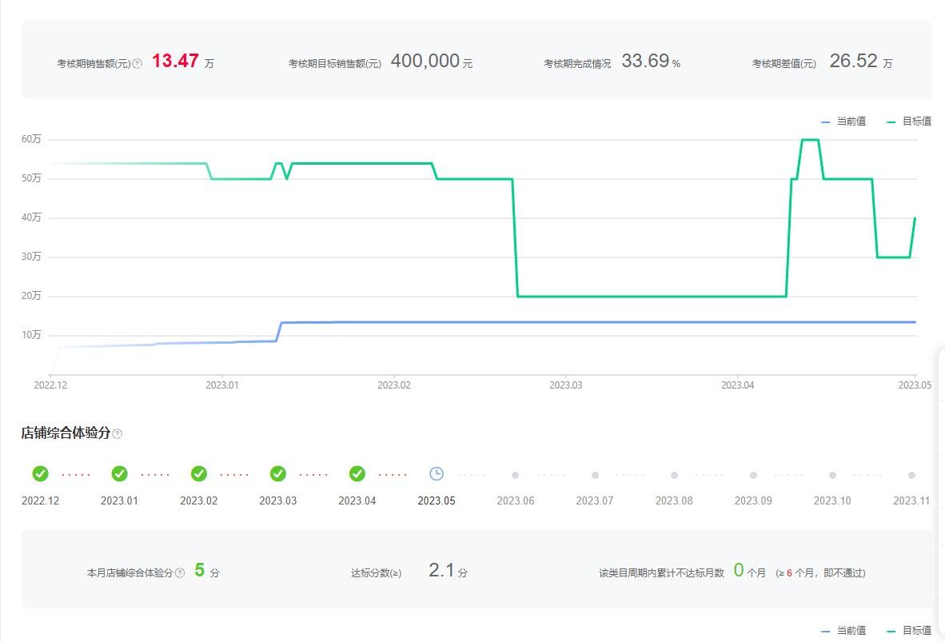Click the 2023.09 month label in score timeline
The image size is (945, 642).
pos(753,501)
